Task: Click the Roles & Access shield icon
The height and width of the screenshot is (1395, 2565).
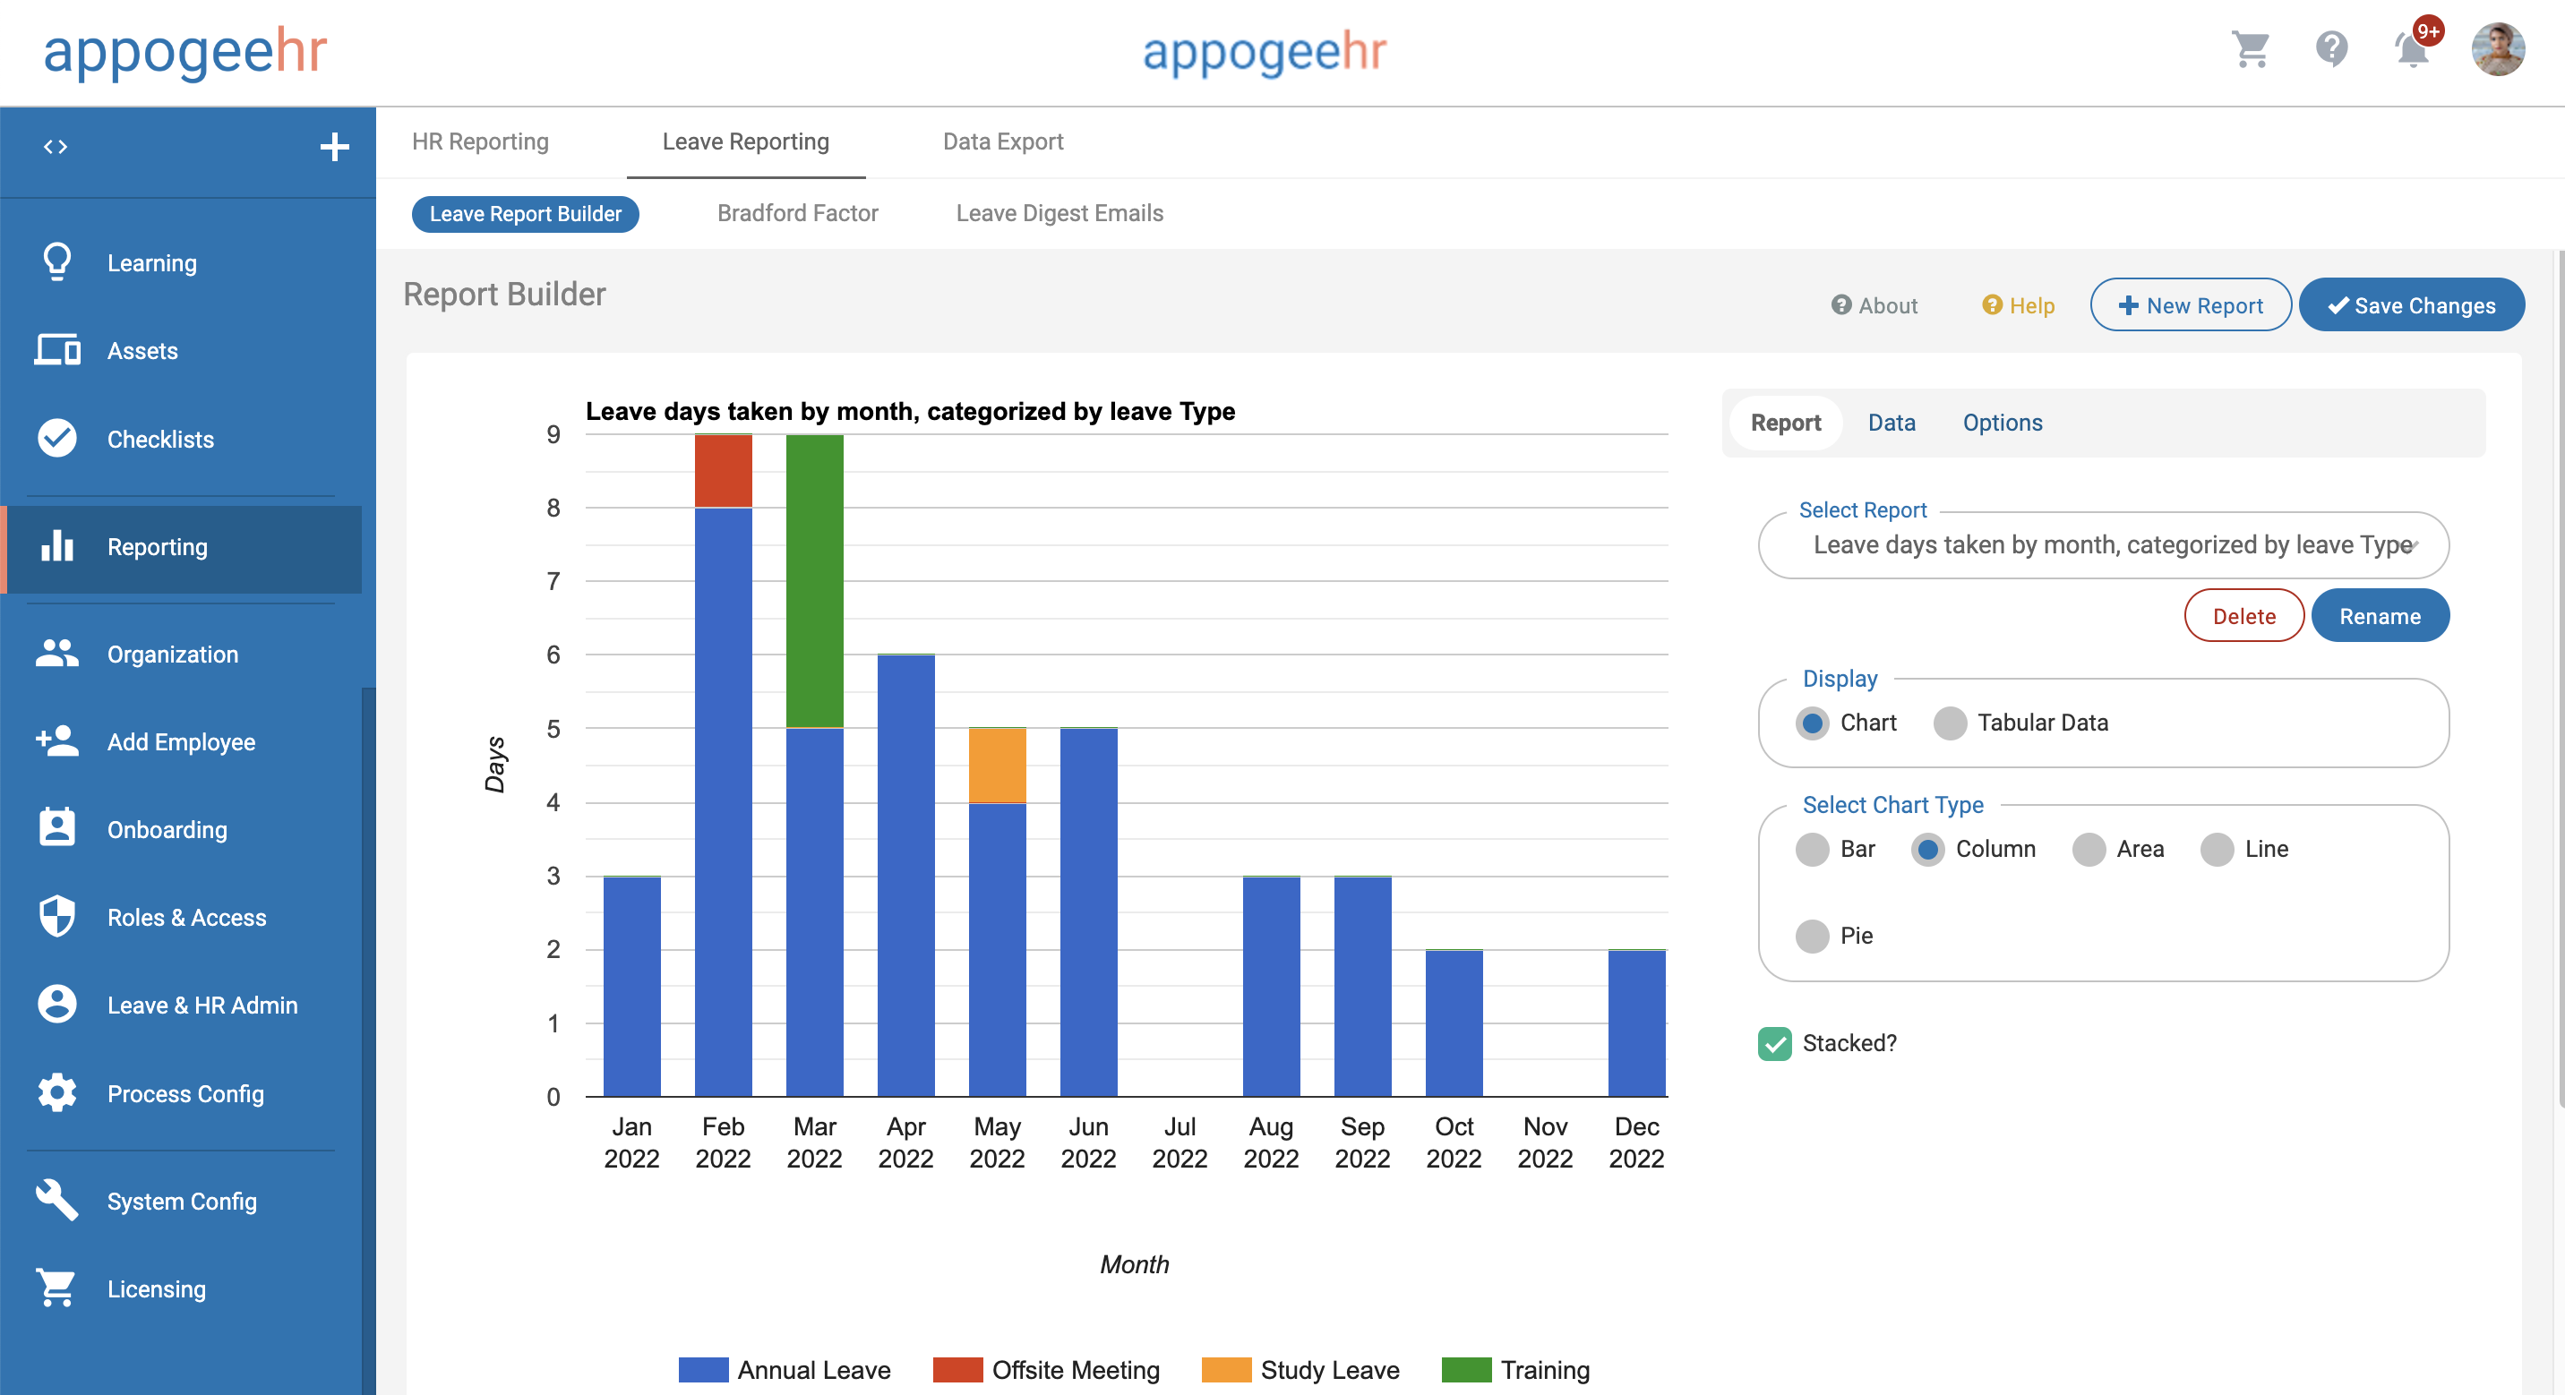Action: (56, 917)
